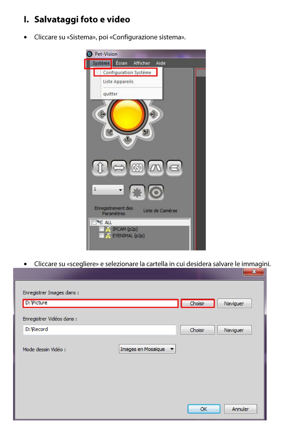Click the ALL tree root label

(108, 222)
